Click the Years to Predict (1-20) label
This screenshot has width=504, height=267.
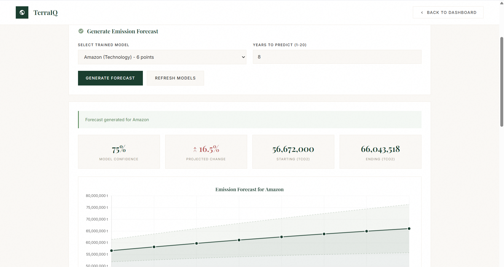(280, 45)
